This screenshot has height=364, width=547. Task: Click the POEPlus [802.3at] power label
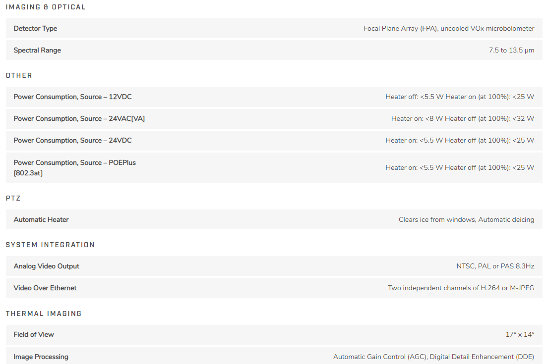point(74,167)
